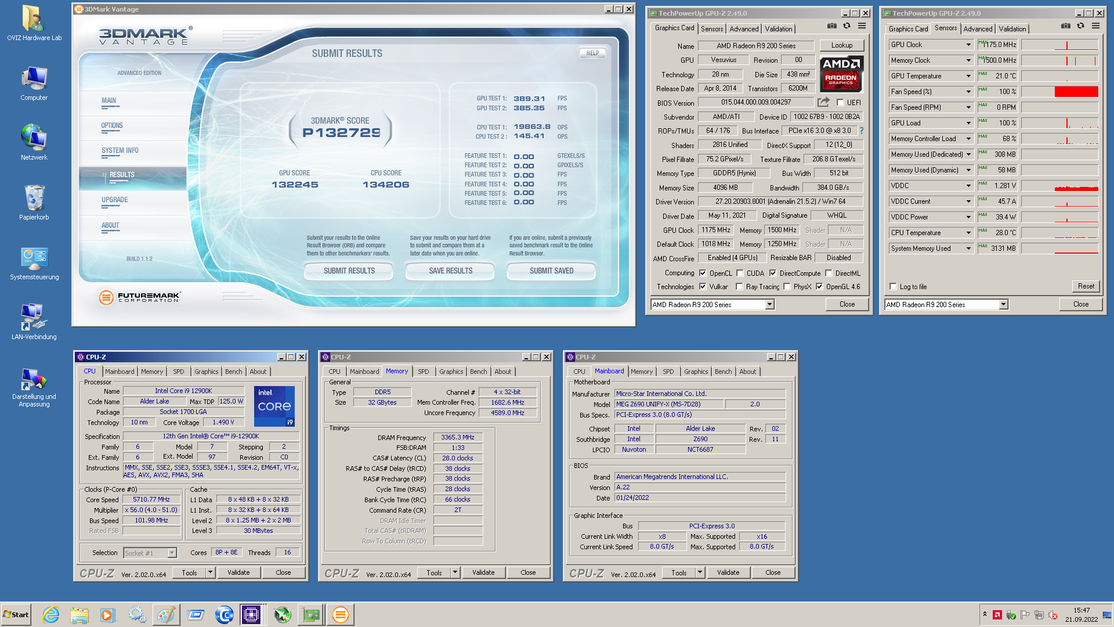Open Fan Speed (%) sensor dropdown
The width and height of the screenshot is (1114, 627).
tap(968, 92)
